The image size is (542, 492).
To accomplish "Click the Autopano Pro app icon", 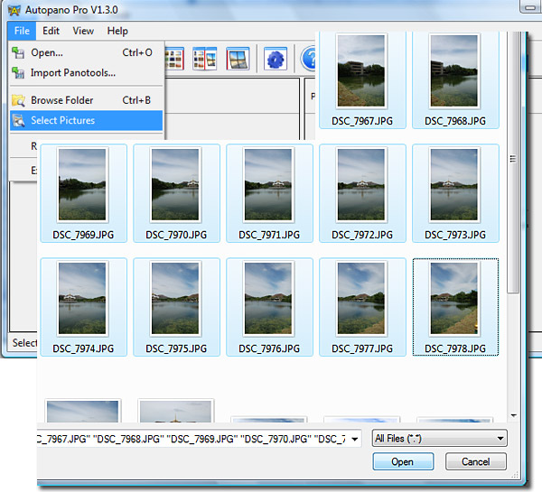I will [14, 10].
